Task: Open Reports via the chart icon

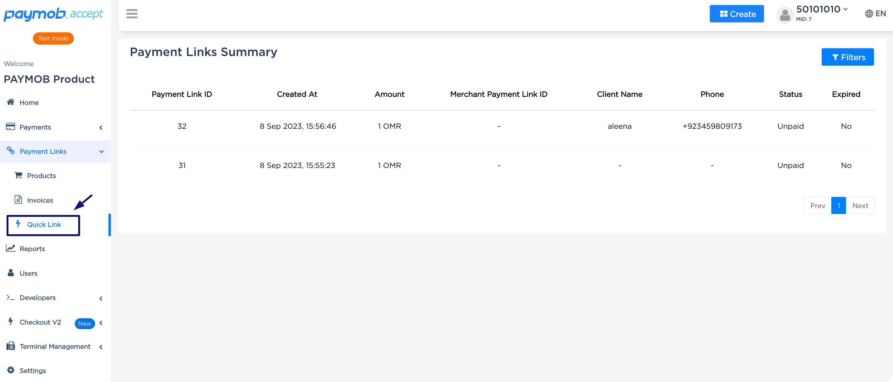Action: coord(11,248)
